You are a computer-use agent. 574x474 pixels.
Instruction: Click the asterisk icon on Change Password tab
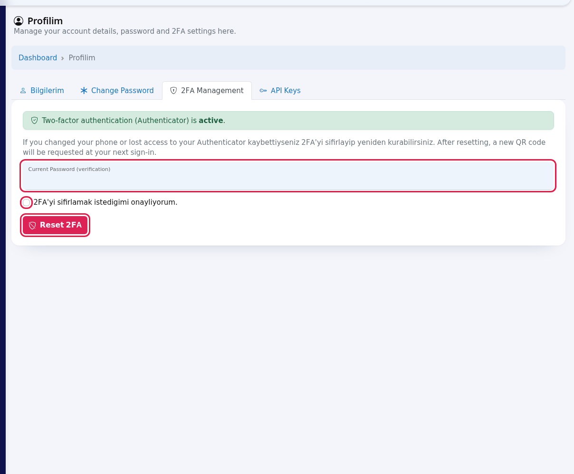(84, 90)
